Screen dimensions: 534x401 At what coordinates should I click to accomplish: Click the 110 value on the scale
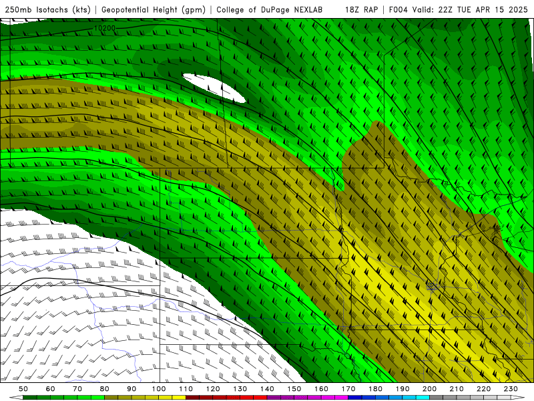[x=186, y=389]
